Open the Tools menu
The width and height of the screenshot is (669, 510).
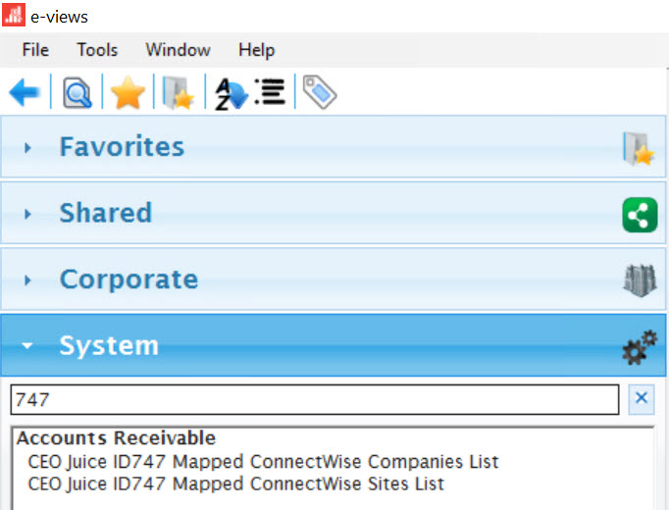97,50
